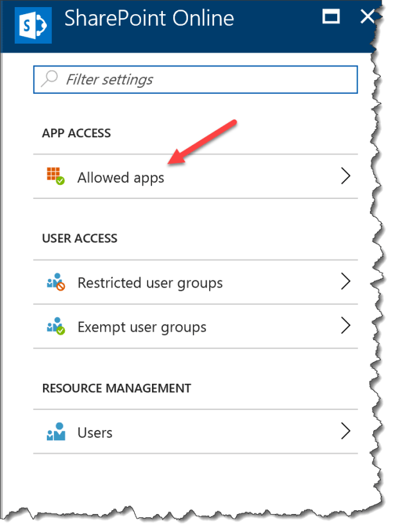The width and height of the screenshot is (395, 532).
Task: Click the magnifier icon in filter box
Action: pyautogui.click(x=49, y=79)
